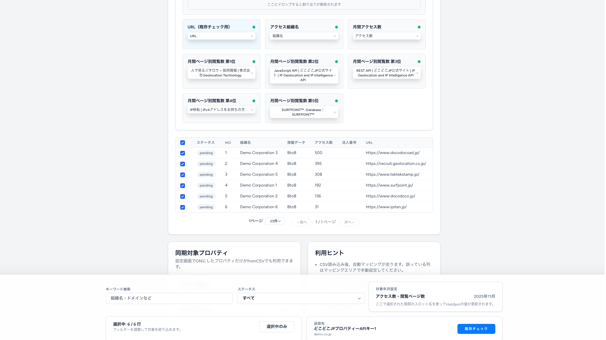606x340 pixels.
Task: Remove JavaScript API chip in 第2位 card
Action: pos(334,76)
